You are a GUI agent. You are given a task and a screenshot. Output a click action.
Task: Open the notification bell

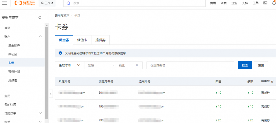coord(274,3)
